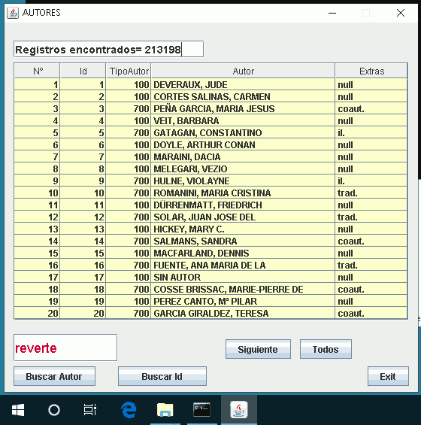
Task: Click the TipoAutor column header
Action: 129,71
